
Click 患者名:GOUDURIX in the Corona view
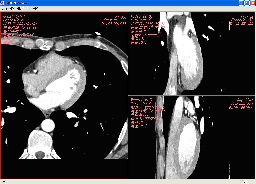tap(146, 35)
